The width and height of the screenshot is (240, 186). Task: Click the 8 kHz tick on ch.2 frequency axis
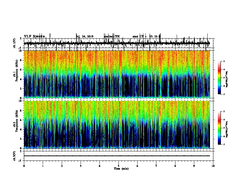[x=21, y=111]
